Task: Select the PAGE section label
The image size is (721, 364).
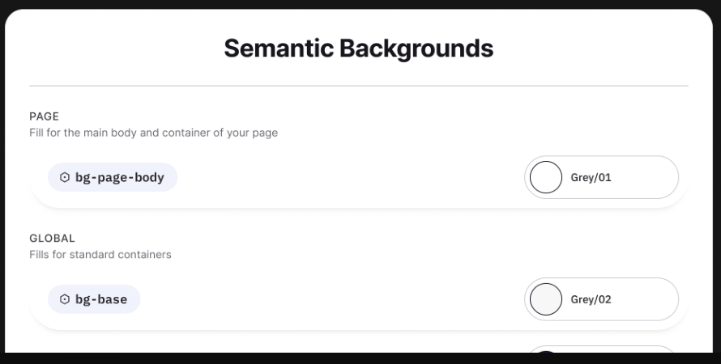Action: [x=44, y=116]
